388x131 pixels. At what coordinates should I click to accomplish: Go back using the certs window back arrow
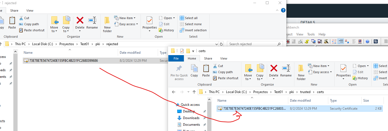(x=174, y=92)
